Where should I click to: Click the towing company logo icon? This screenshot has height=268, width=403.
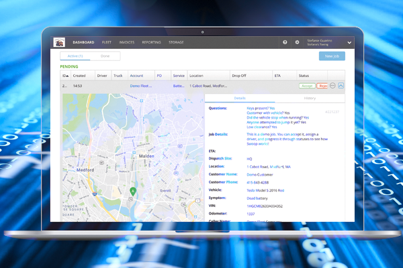coord(59,42)
